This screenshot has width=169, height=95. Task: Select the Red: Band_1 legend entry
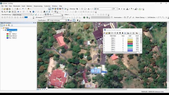click(x=12, y=34)
